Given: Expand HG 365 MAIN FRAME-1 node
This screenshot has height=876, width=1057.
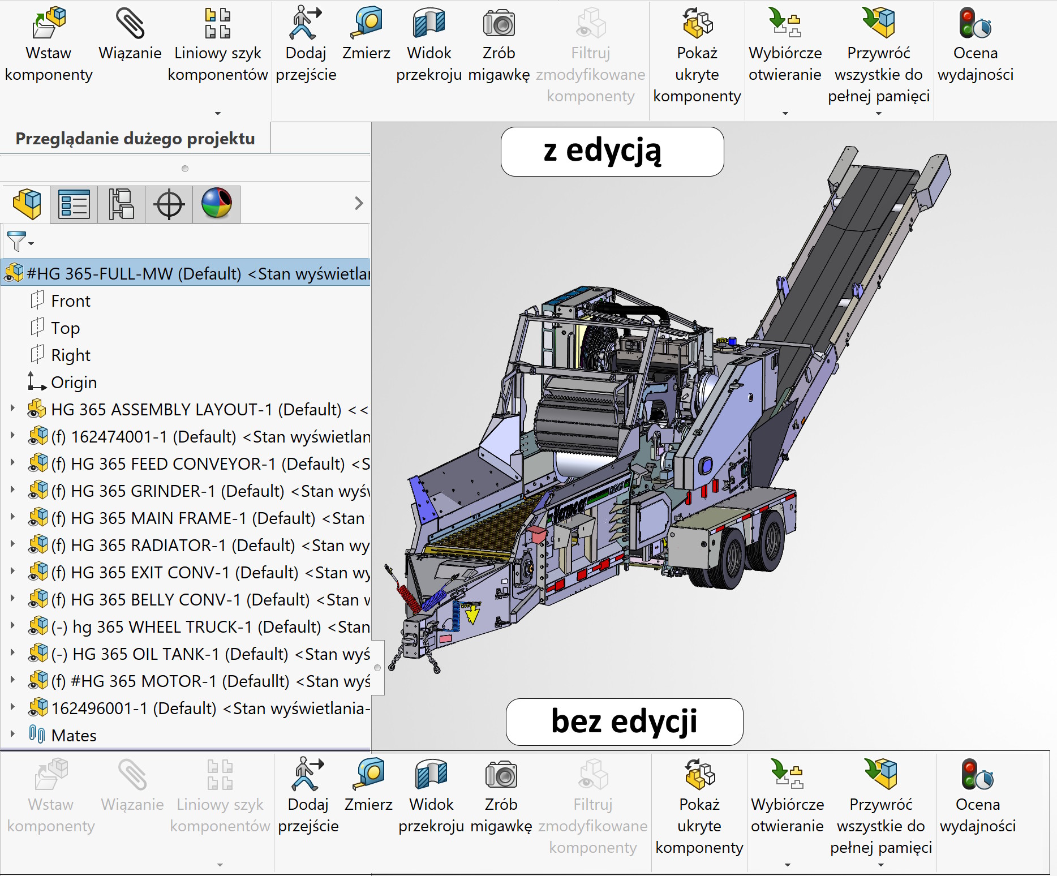Looking at the screenshot, I should (x=12, y=518).
